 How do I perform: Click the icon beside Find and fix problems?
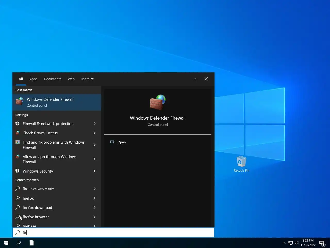click(18, 142)
